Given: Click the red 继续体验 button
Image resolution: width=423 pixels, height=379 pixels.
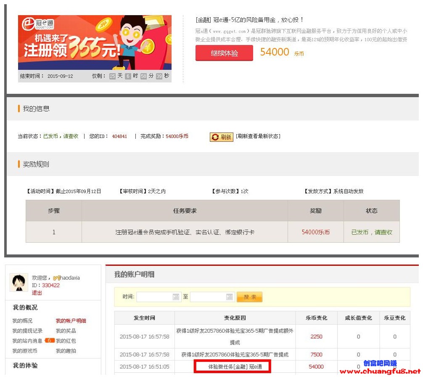Looking at the screenshot, I should click(x=224, y=53).
